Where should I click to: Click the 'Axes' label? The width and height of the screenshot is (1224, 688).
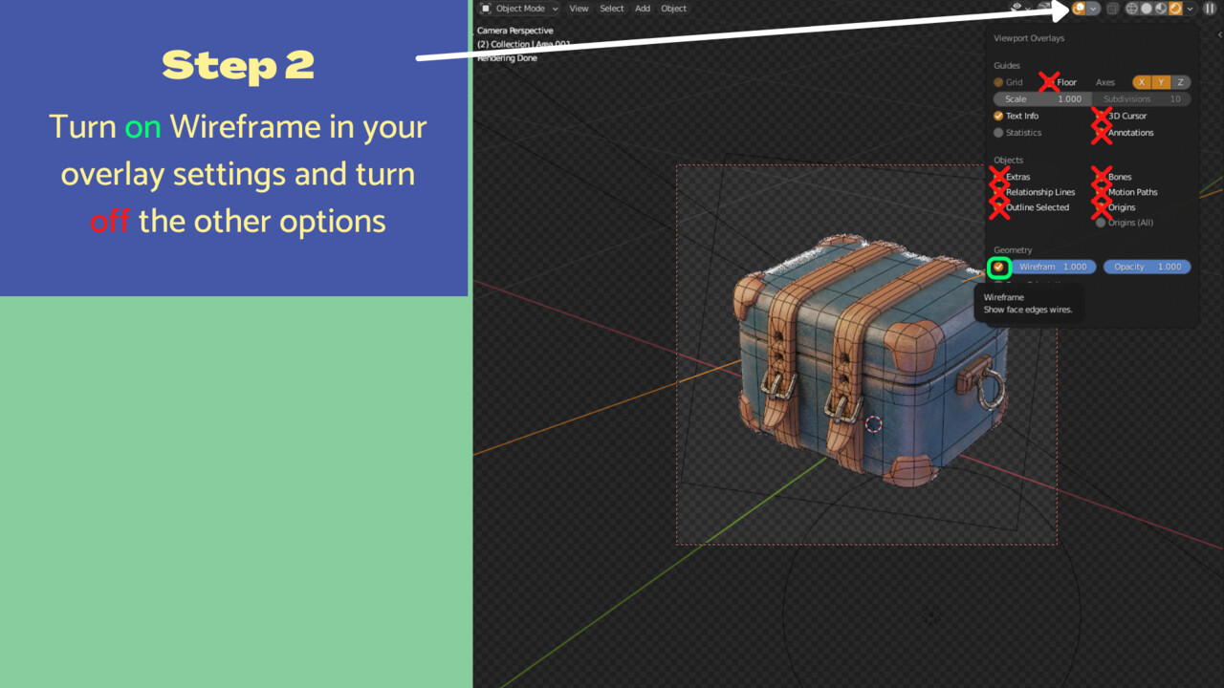[1105, 83]
